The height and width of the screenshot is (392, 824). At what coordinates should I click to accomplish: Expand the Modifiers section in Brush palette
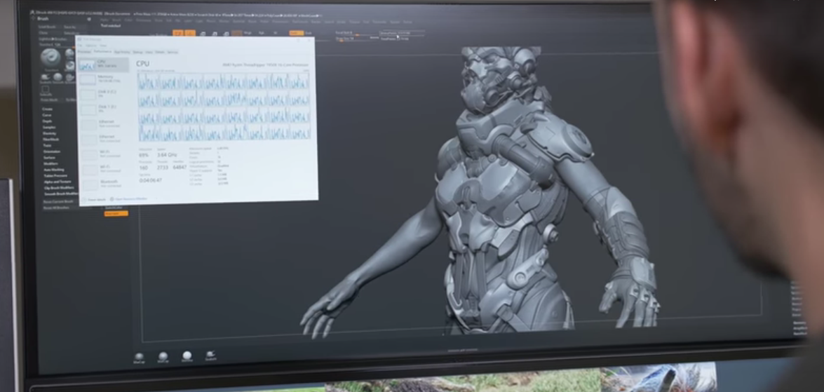[50, 163]
